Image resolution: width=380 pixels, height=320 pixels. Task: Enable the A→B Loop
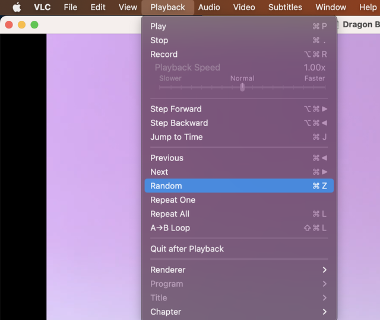pyautogui.click(x=239, y=228)
